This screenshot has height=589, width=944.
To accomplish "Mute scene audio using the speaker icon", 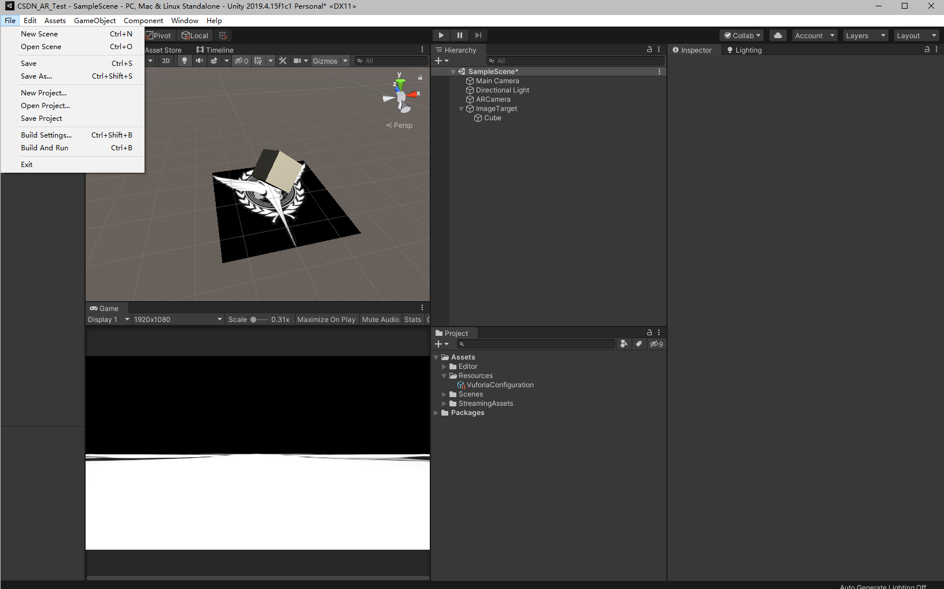I will coord(200,60).
